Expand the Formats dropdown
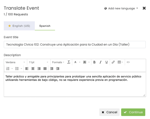The image size is (150, 119). tap(58, 62)
